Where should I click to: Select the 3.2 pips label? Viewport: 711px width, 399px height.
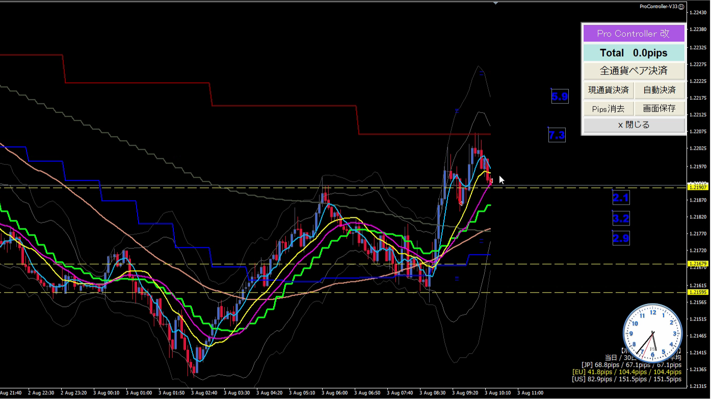coord(621,218)
